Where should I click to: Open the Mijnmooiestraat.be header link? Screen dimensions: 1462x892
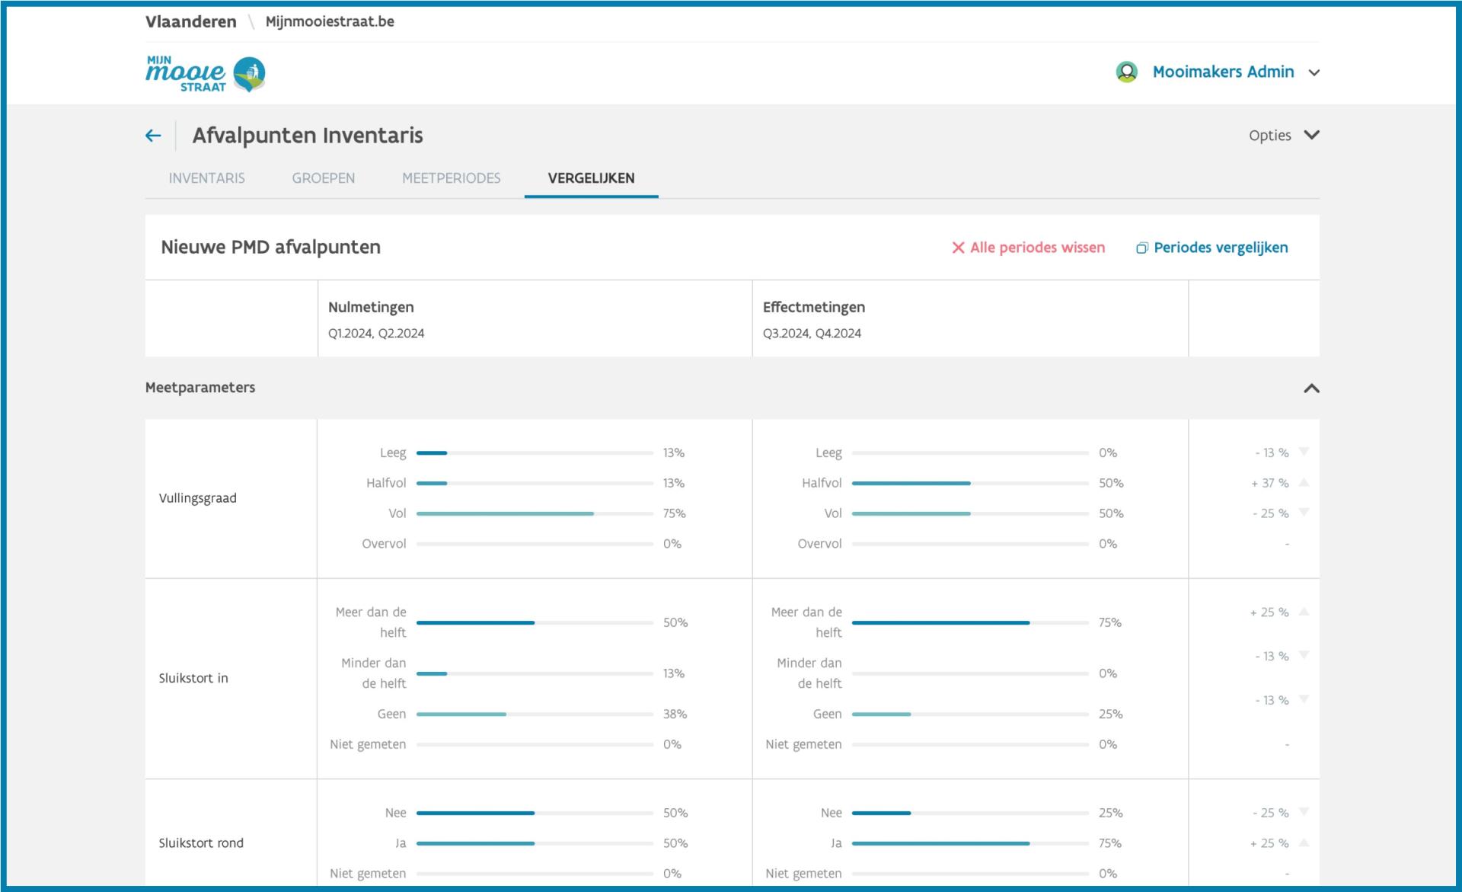click(x=330, y=21)
